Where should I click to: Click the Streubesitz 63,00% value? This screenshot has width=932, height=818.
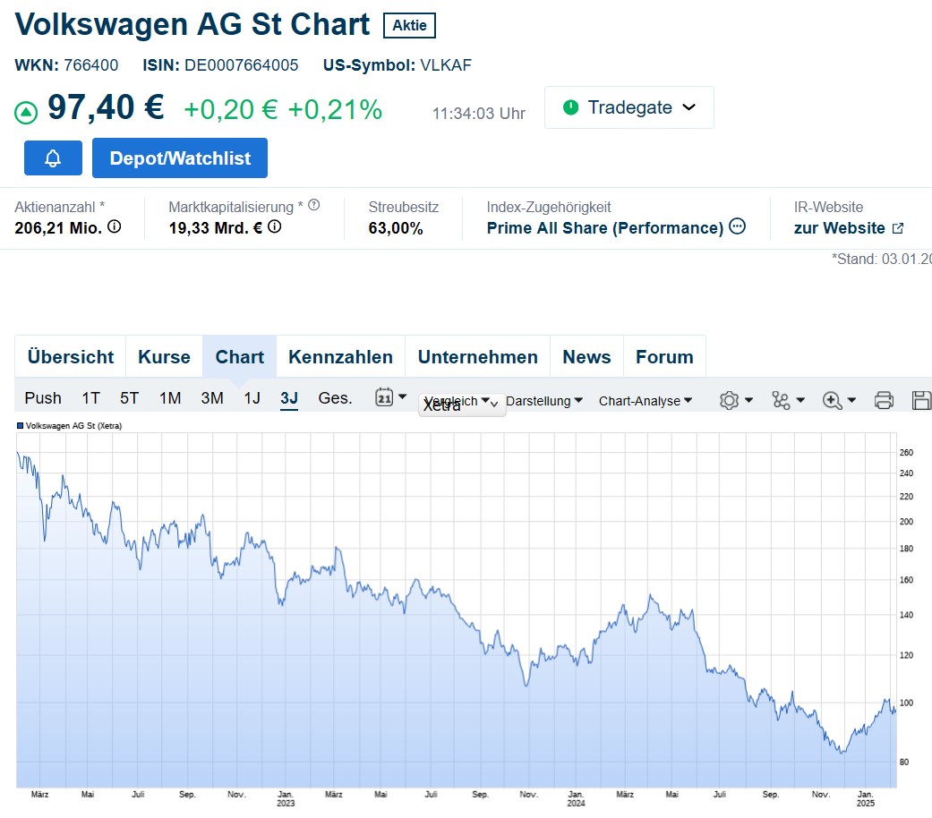[x=396, y=228]
